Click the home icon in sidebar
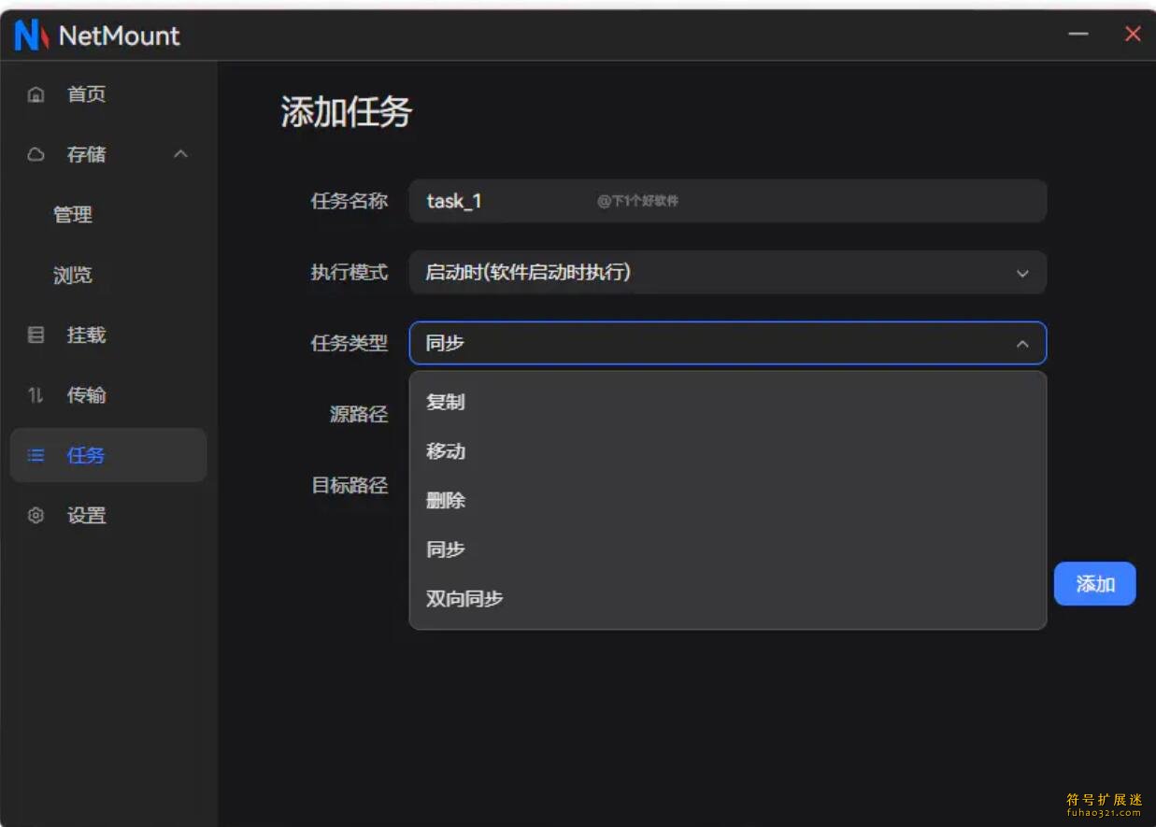The image size is (1156, 827). 36,94
